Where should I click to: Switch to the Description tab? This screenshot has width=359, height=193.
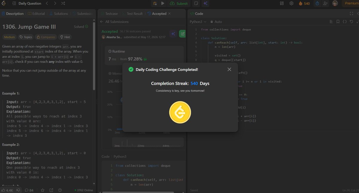tap(13, 13)
